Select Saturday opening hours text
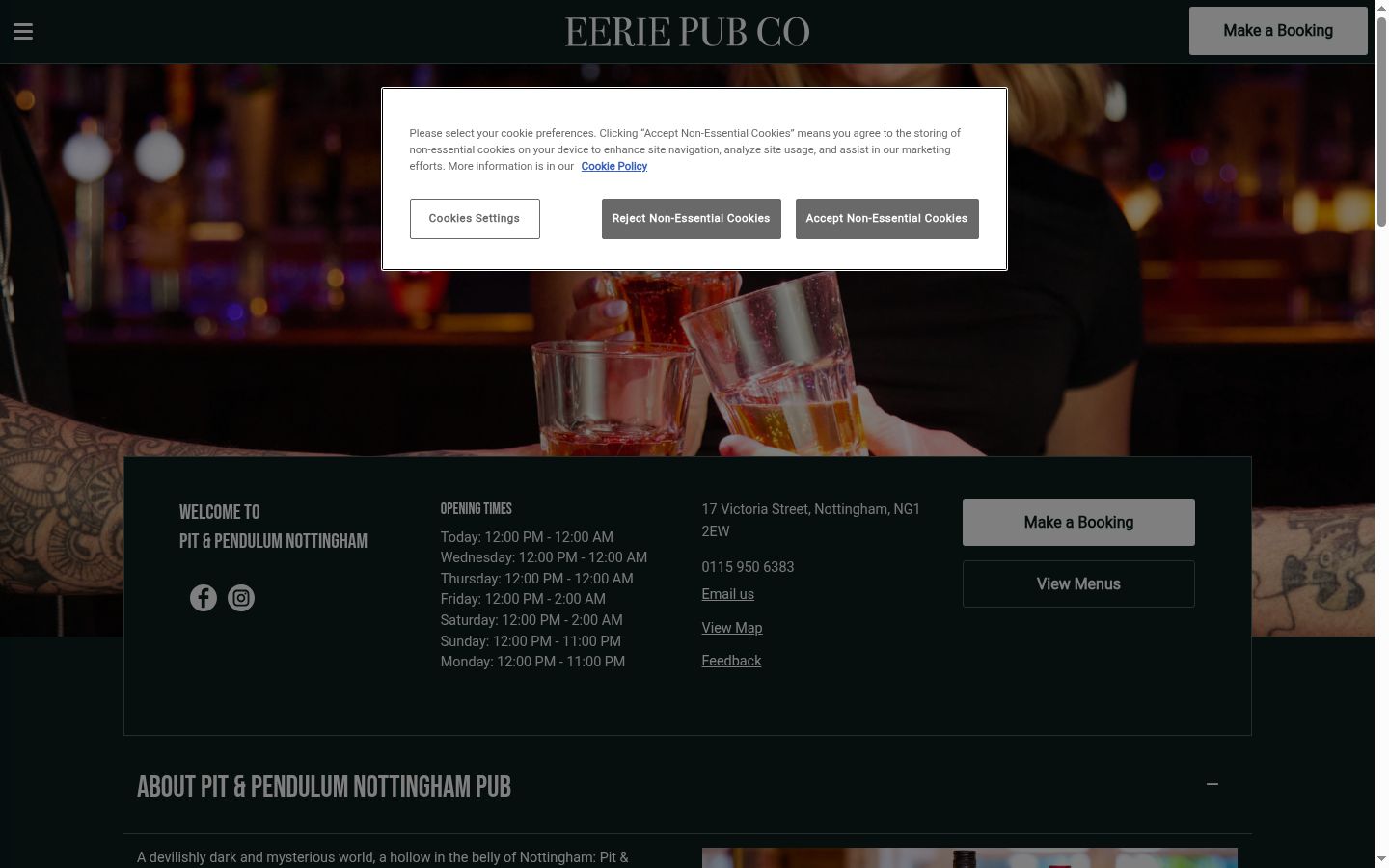1389x868 pixels. (x=531, y=620)
